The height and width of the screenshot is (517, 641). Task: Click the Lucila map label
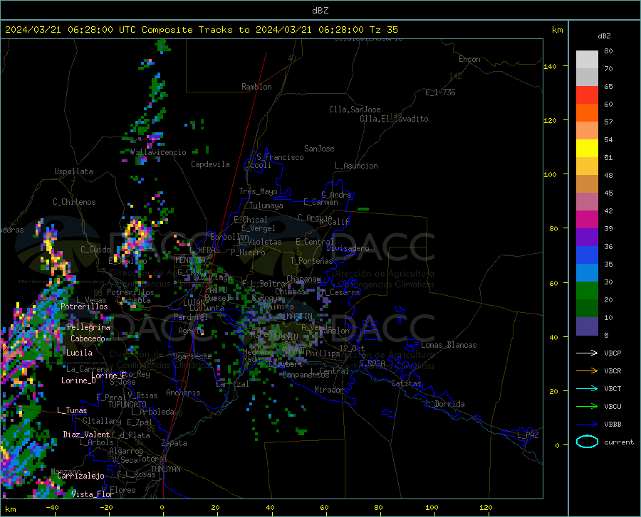coord(79,353)
